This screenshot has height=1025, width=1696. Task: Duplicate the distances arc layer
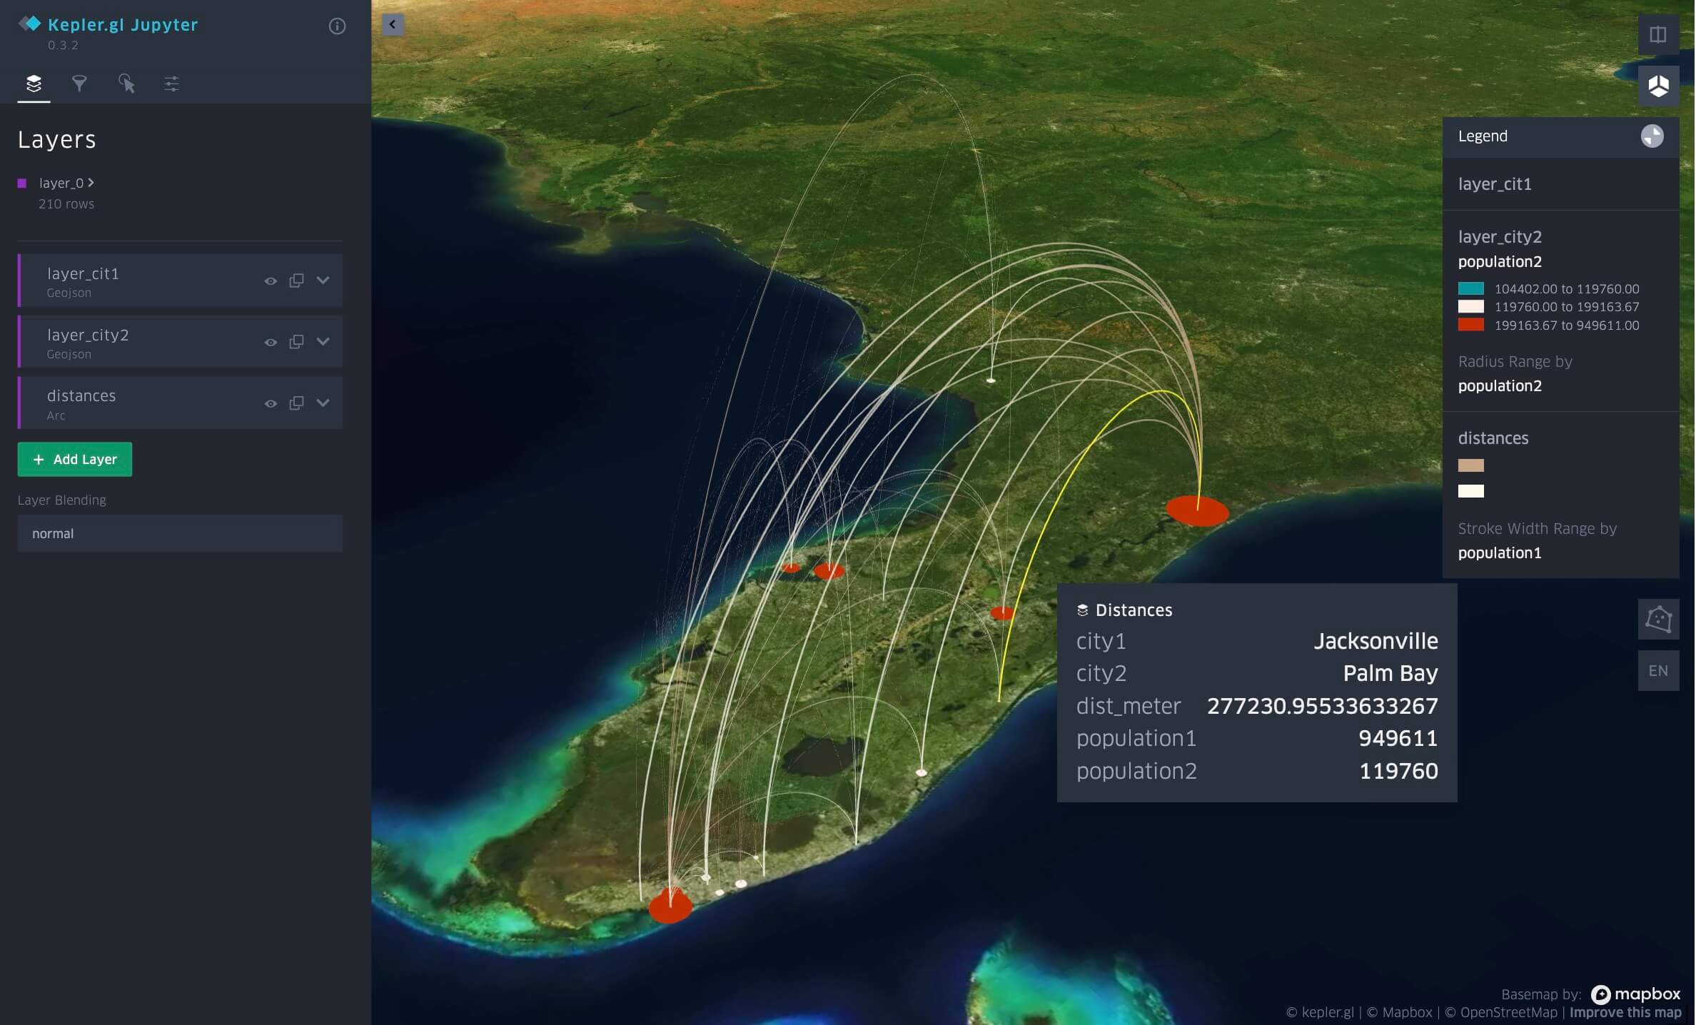(x=296, y=403)
